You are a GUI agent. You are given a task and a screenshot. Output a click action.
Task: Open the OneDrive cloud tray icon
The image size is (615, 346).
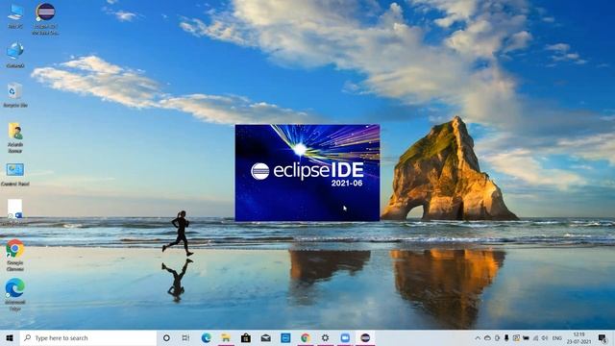coord(487,337)
